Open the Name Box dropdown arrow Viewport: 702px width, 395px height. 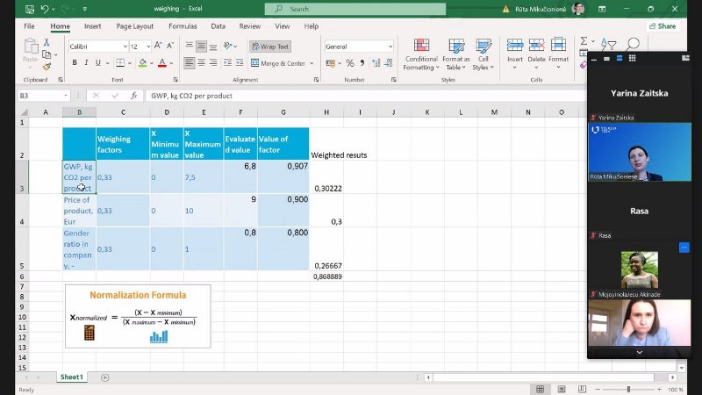pos(65,96)
